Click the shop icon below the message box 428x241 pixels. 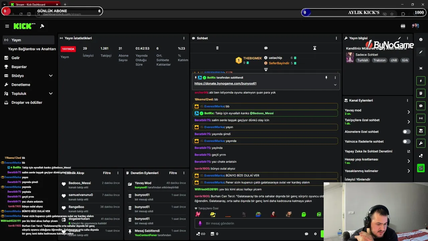[212, 234]
